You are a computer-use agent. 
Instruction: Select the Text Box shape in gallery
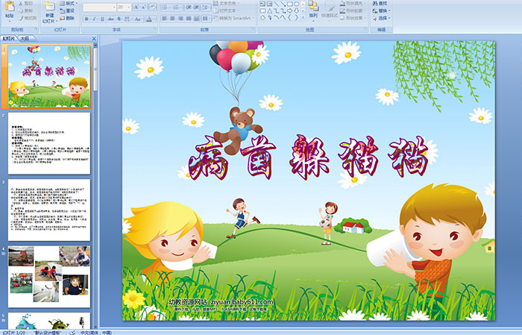pyautogui.click(x=262, y=4)
